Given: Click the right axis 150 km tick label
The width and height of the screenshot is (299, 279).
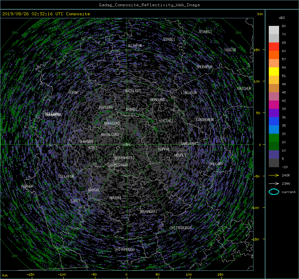Looking at the screenshot, I should pos(257,50).
